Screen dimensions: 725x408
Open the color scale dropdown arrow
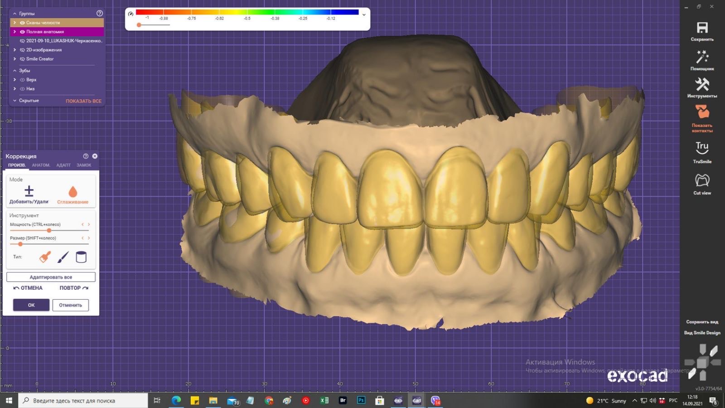[364, 15]
